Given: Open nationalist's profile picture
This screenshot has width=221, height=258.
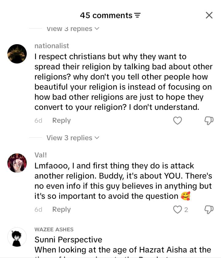Looking at the screenshot, I should pyautogui.click(x=17, y=54).
